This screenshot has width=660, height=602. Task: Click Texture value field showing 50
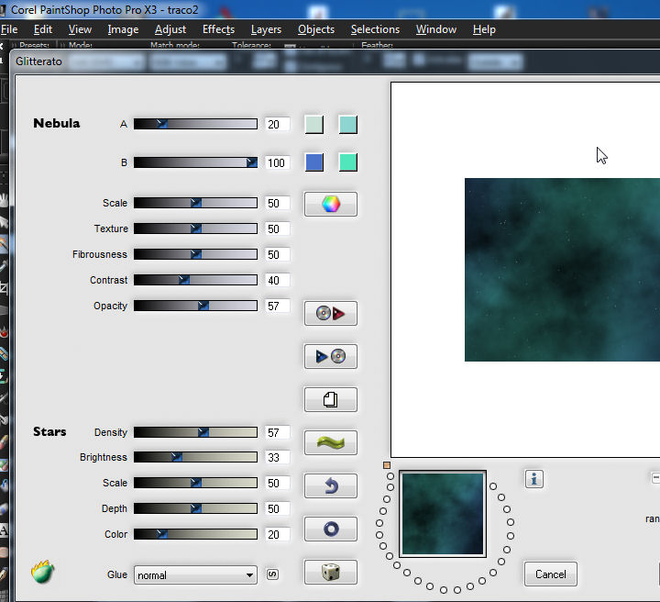click(278, 229)
